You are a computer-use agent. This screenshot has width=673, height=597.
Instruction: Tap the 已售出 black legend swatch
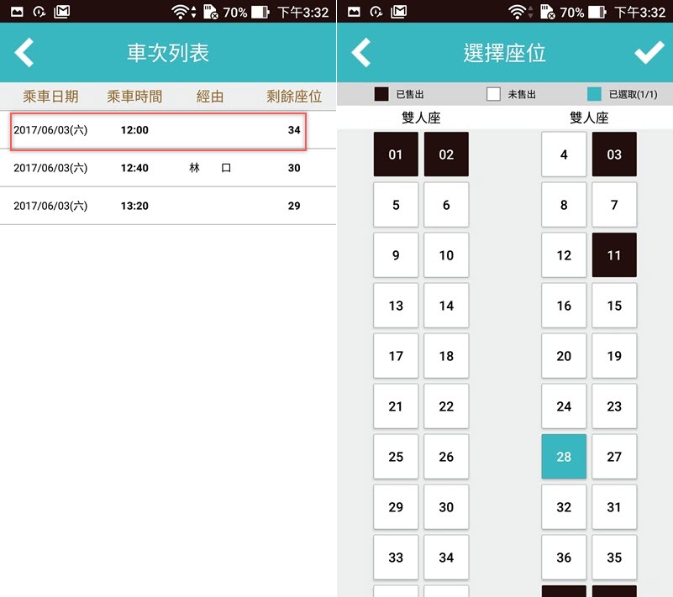click(381, 94)
